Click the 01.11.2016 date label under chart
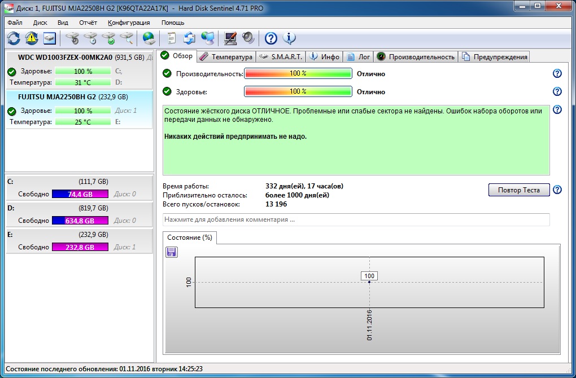This screenshot has width=576, height=378. [369, 325]
